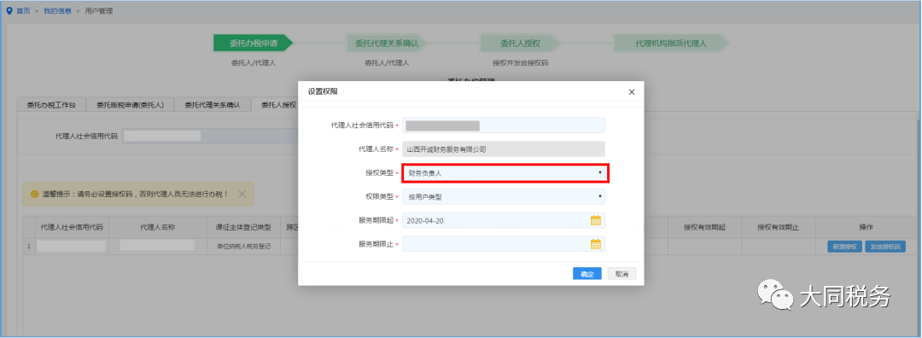
Task: Select the 代理机构指派代理人 workflow step
Action: coord(671,43)
